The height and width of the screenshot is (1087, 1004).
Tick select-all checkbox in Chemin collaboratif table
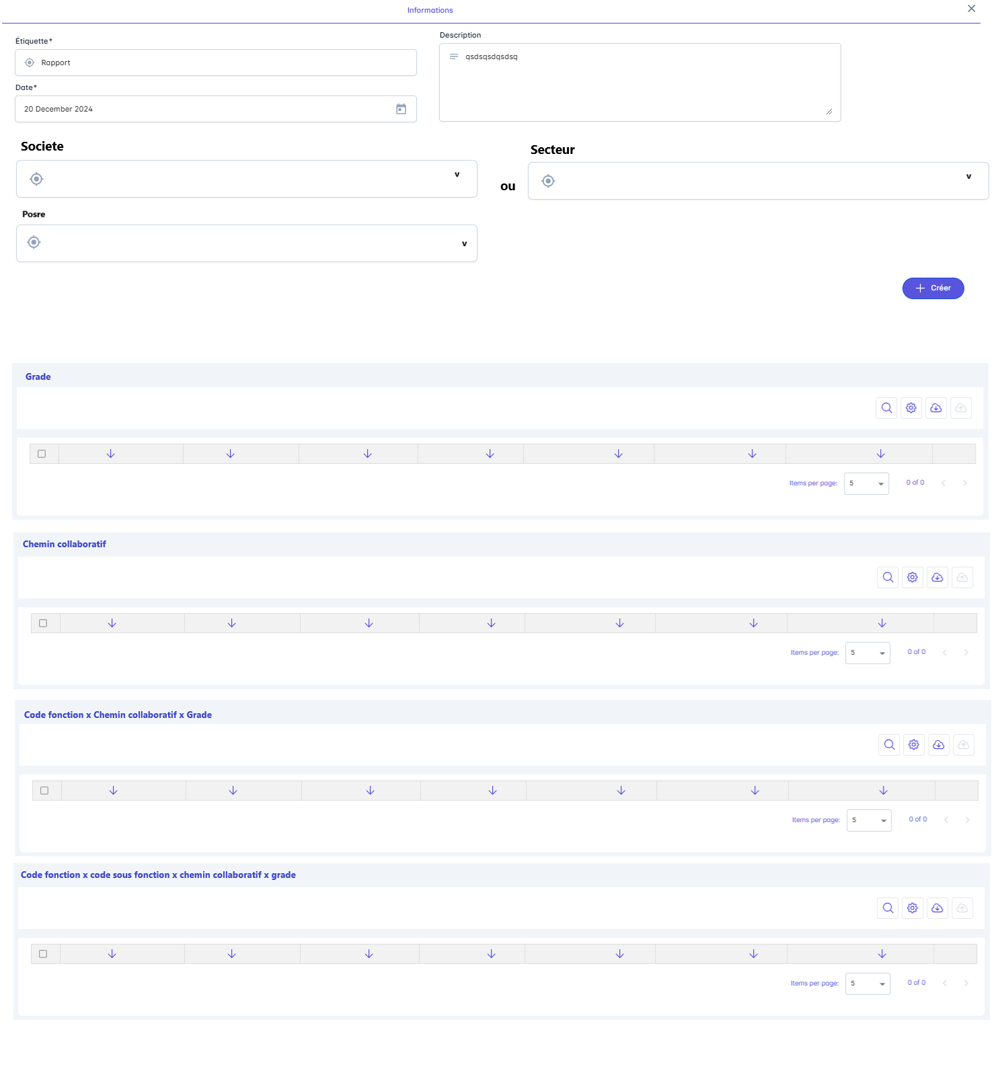(x=43, y=623)
